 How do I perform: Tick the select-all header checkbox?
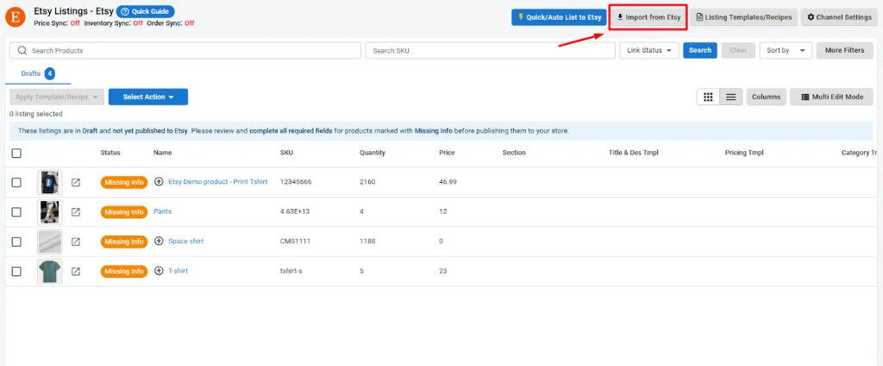coord(16,153)
